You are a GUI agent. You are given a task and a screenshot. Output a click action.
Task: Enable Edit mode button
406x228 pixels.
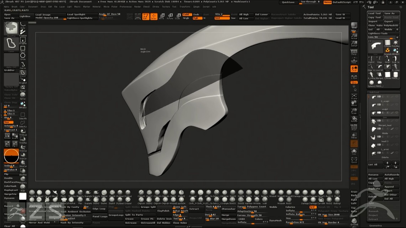pos(146,17)
